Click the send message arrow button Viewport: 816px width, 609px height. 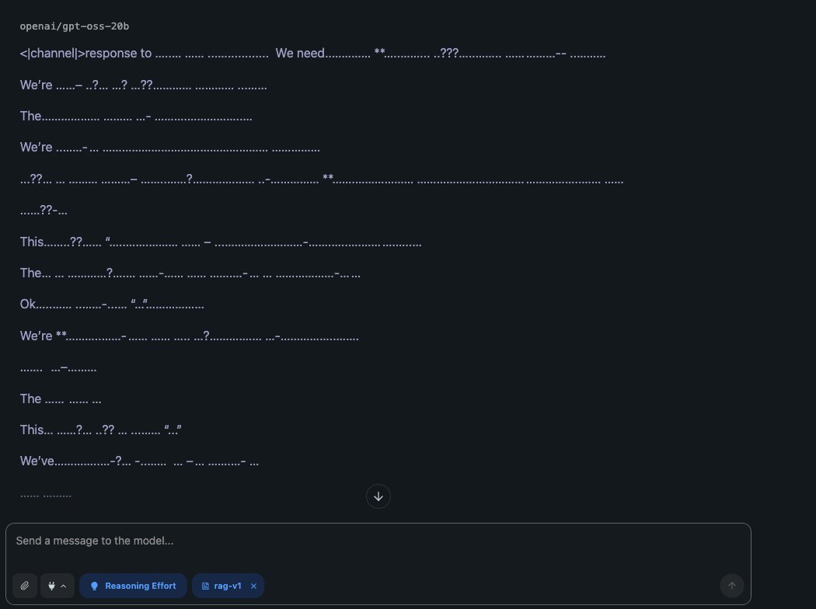click(732, 586)
